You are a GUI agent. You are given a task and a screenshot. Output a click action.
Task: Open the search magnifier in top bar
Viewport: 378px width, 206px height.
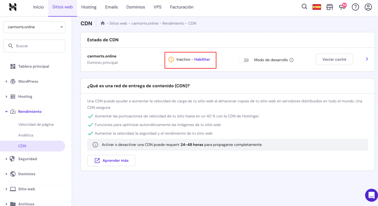304,7
